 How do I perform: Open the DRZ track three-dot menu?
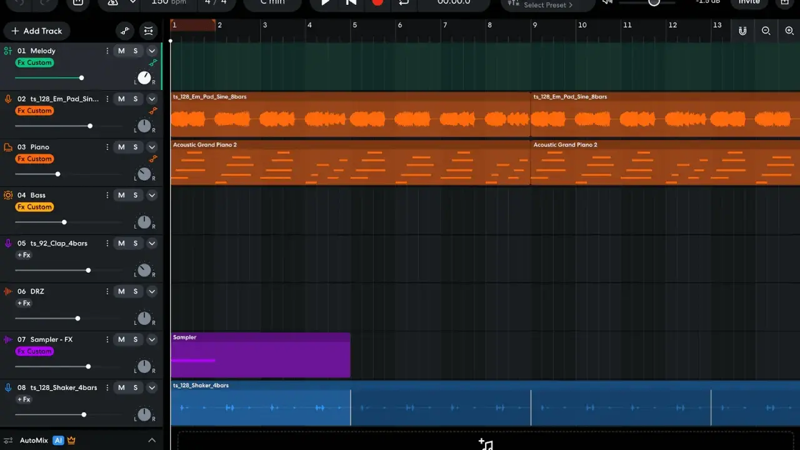point(107,291)
